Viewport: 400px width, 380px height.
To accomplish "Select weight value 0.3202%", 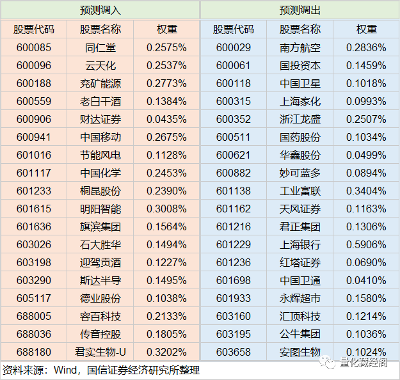I will [x=166, y=352].
